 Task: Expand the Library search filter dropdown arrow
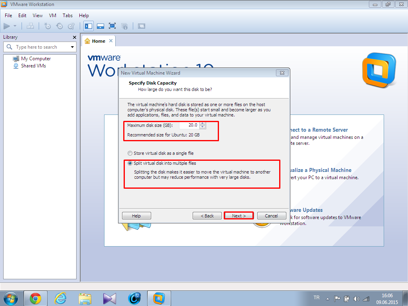pos(72,47)
